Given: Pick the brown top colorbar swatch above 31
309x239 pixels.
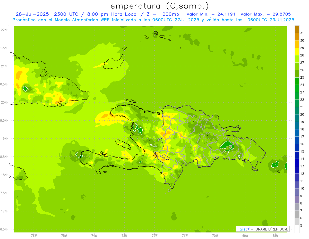Looking at the screenshot, I should (297, 29).
